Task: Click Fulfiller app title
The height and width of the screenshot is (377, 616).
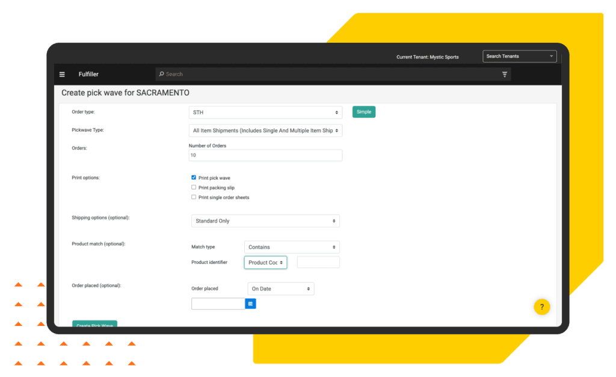Action: click(88, 74)
